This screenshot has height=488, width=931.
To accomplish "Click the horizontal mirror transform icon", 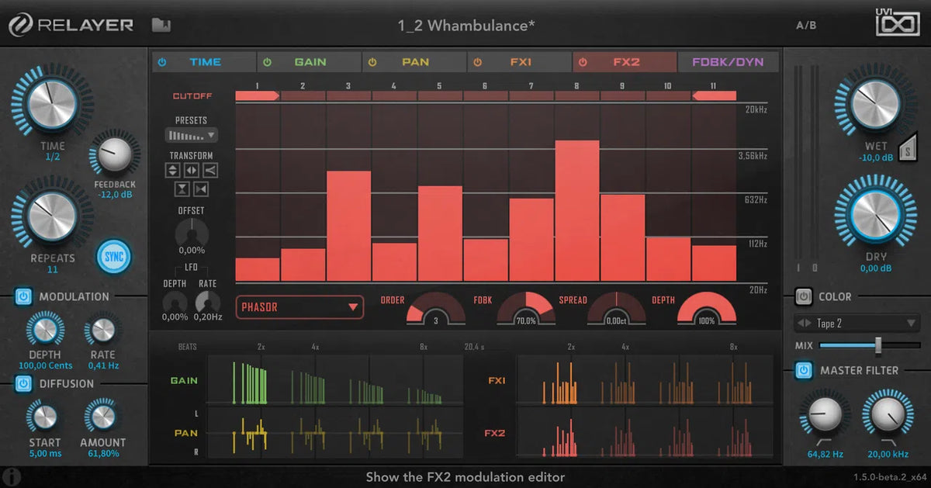I will coord(192,171).
